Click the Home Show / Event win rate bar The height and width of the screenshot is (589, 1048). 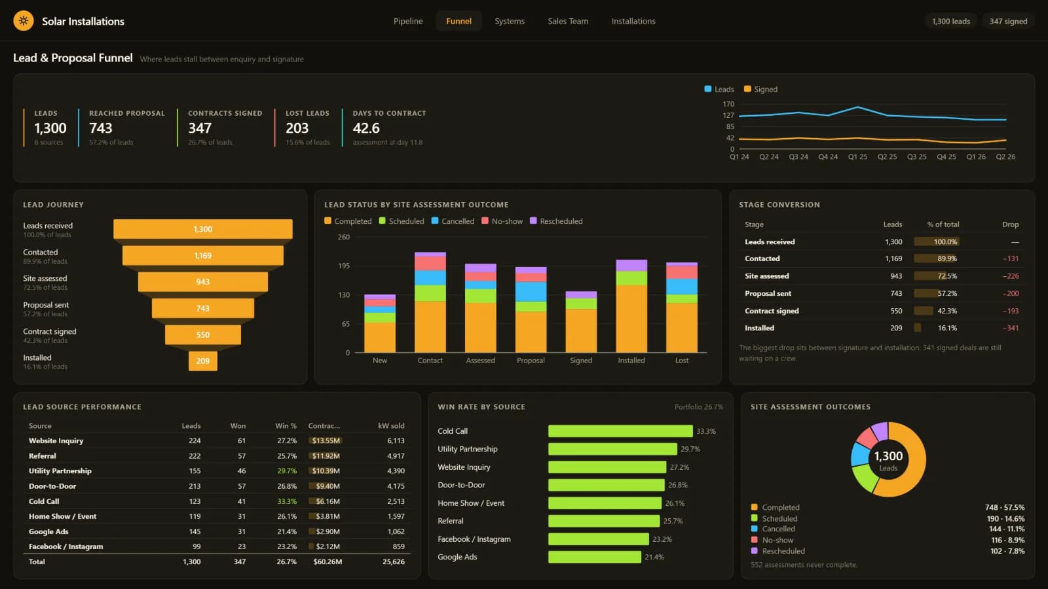click(605, 503)
